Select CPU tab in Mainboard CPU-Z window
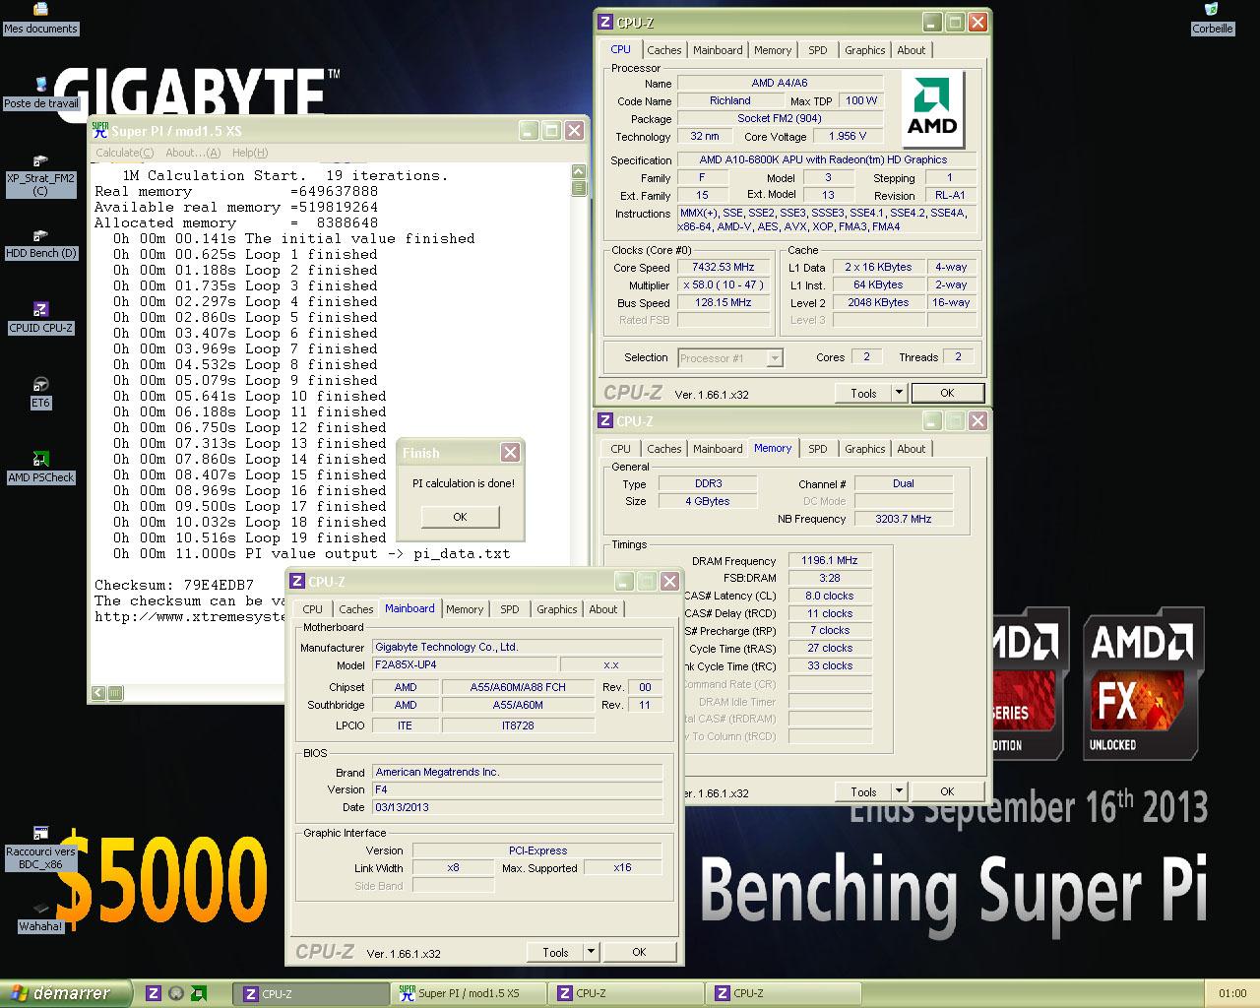 [313, 609]
